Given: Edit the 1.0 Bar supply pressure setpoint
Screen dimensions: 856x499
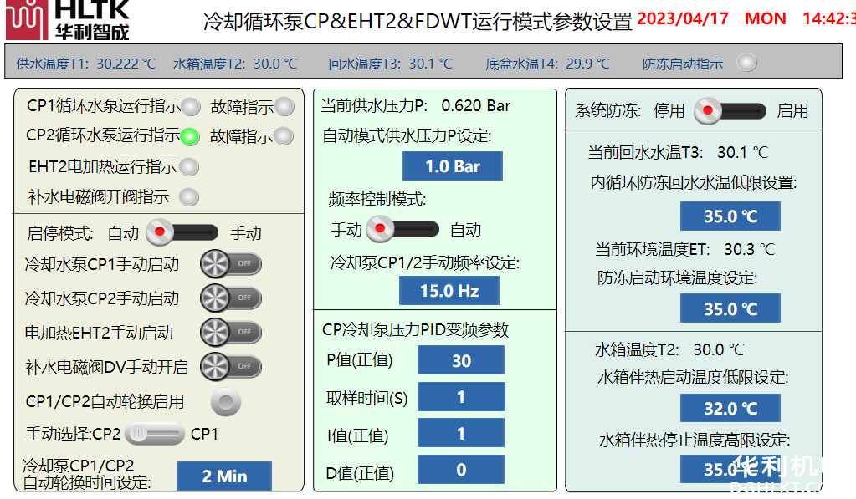Looking at the screenshot, I should tap(452, 166).
